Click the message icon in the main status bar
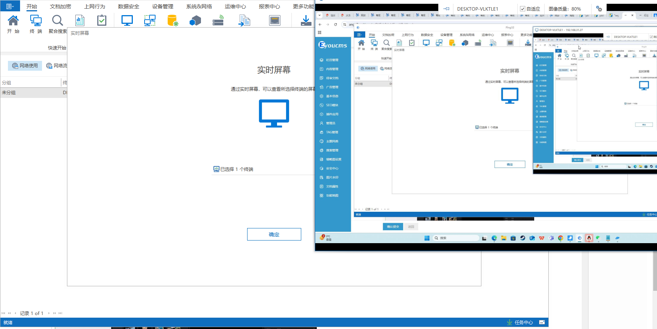The image size is (657, 329). point(542,322)
